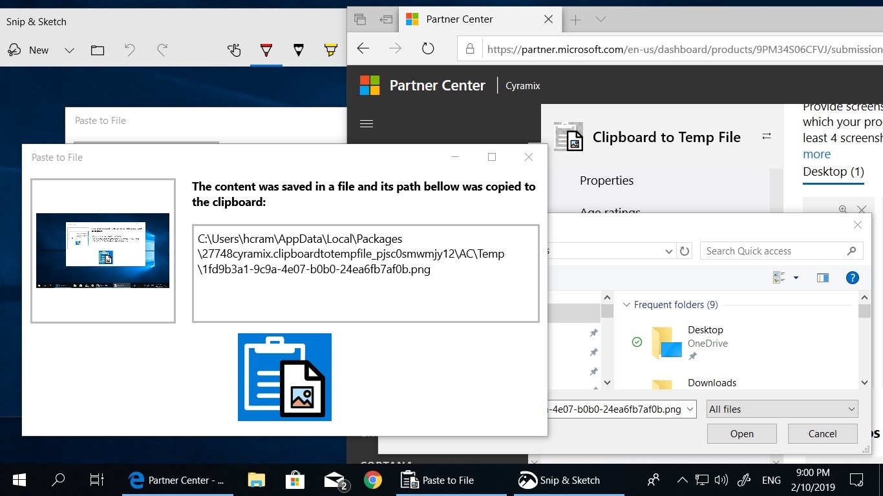Screen dimensions: 883x496
Task: Open Edge tab preview chevron
Action: (601, 19)
